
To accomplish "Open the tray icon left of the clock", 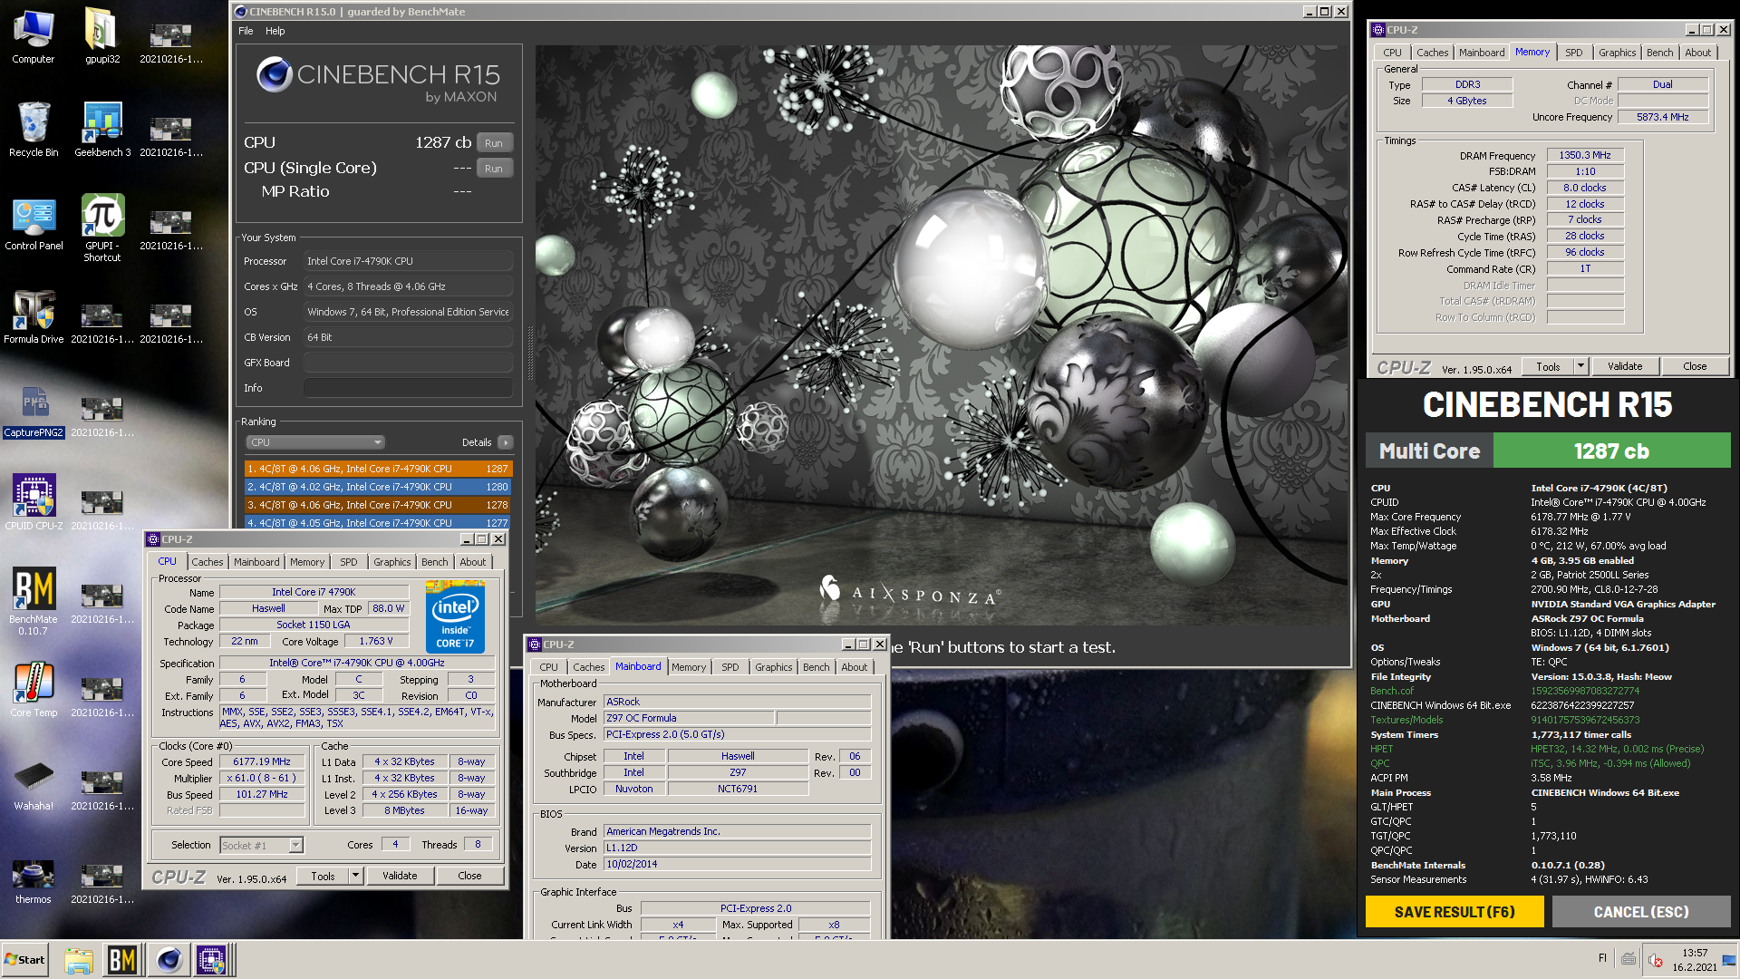I will (1657, 960).
